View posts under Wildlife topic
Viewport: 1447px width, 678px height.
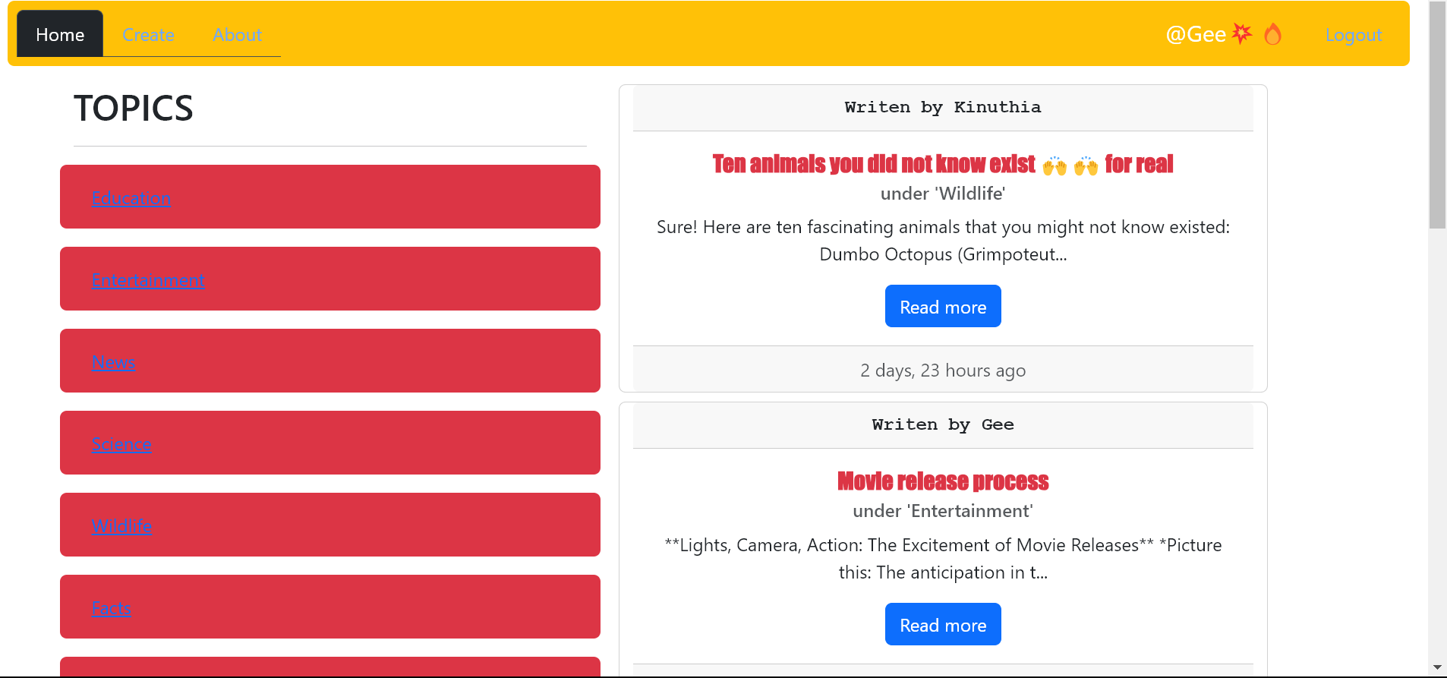tap(121, 526)
